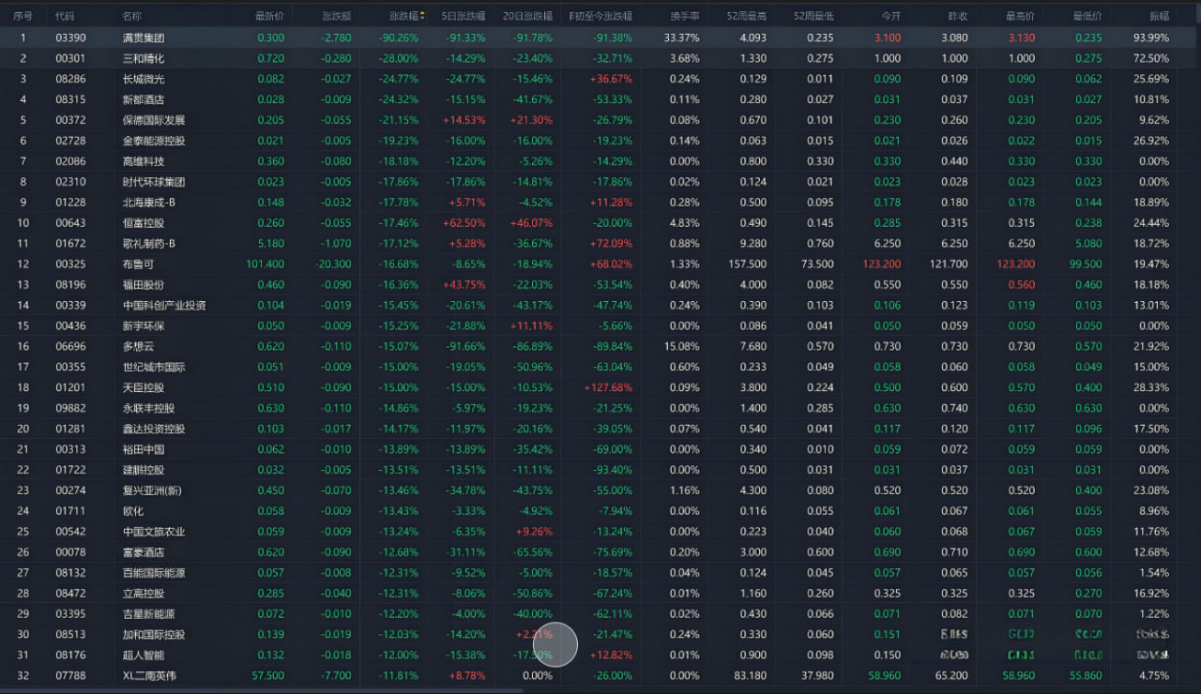Select stock name 欧化
This screenshot has height=694, width=1201.
click(132, 511)
